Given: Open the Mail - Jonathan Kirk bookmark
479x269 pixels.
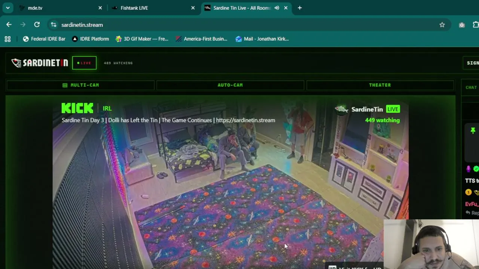Looking at the screenshot, I should 262,39.
